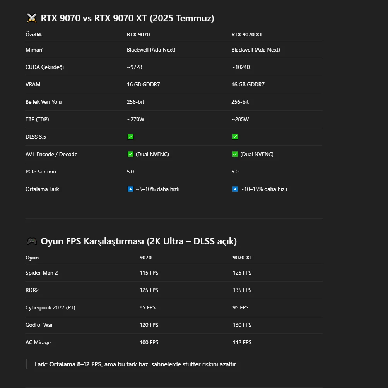Click the blue up arrow beside ~10–15% daha hızlı

[235, 189]
